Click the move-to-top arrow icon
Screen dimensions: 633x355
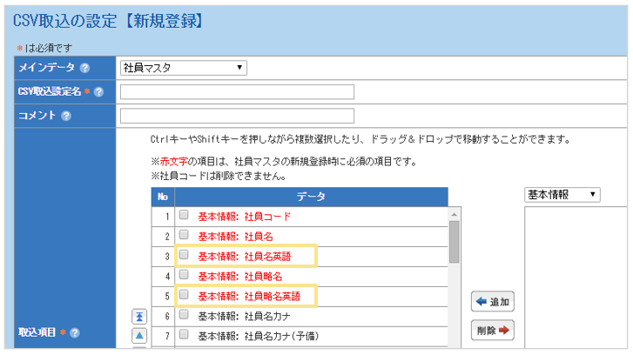click(139, 316)
